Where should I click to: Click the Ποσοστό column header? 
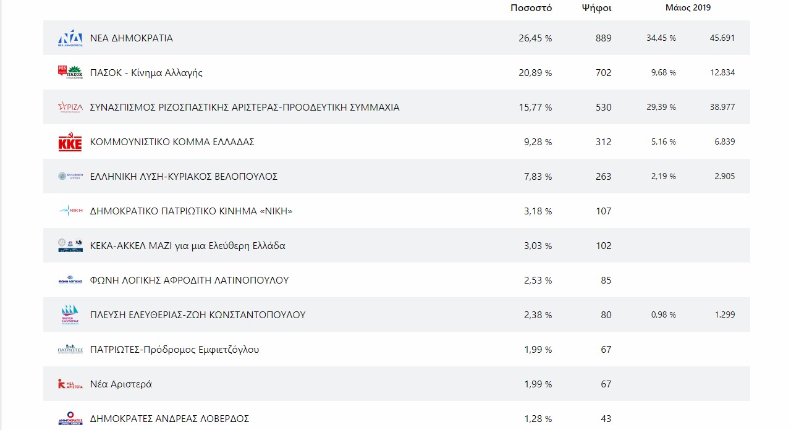[x=531, y=8]
